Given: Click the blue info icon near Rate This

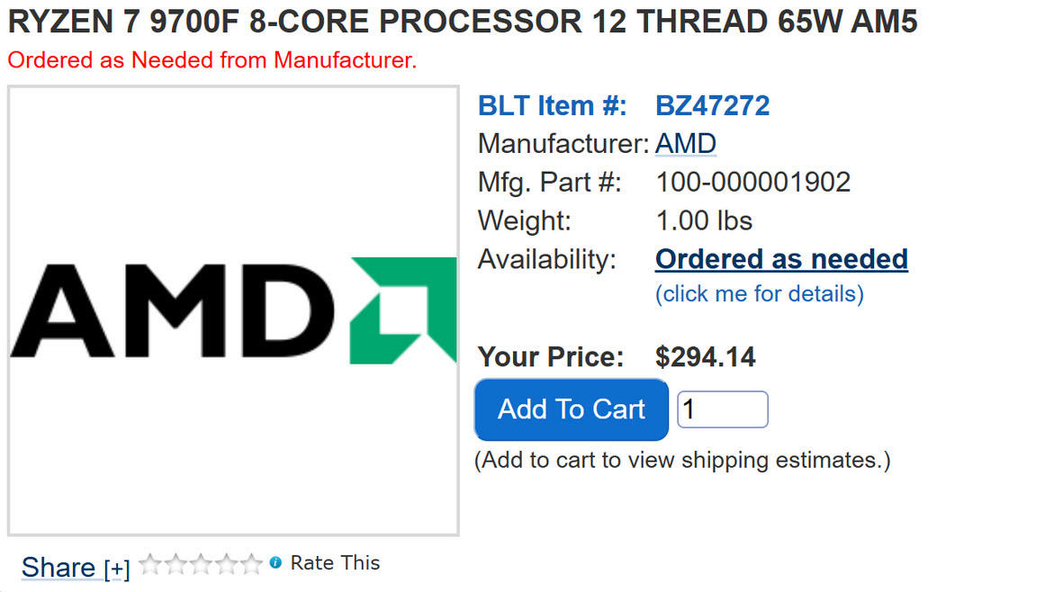Looking at the screenshot, I should (x=275, y=563).
